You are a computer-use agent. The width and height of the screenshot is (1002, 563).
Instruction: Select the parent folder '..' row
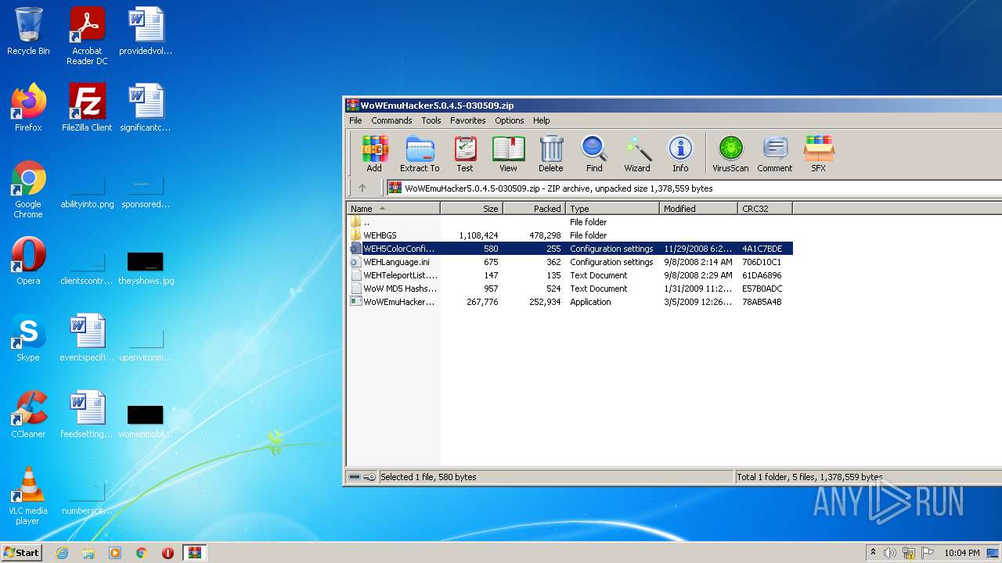[570, 222]
